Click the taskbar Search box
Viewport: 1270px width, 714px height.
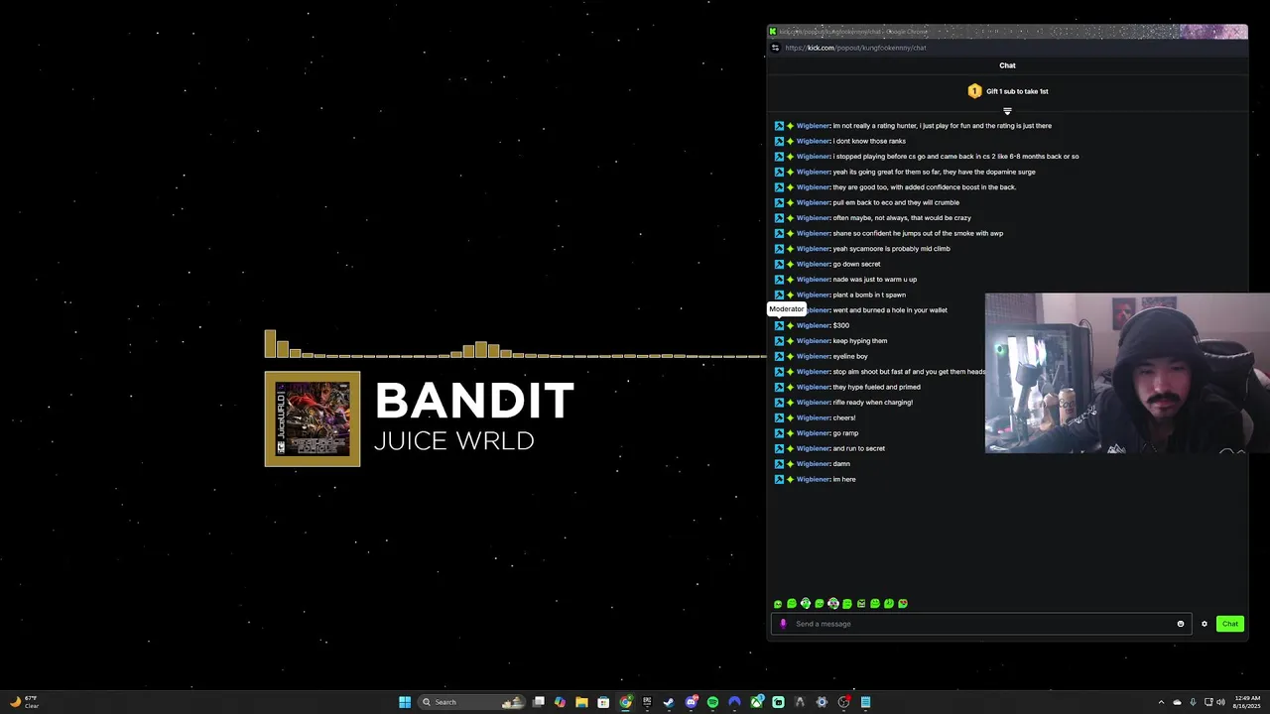coord(472,702)
